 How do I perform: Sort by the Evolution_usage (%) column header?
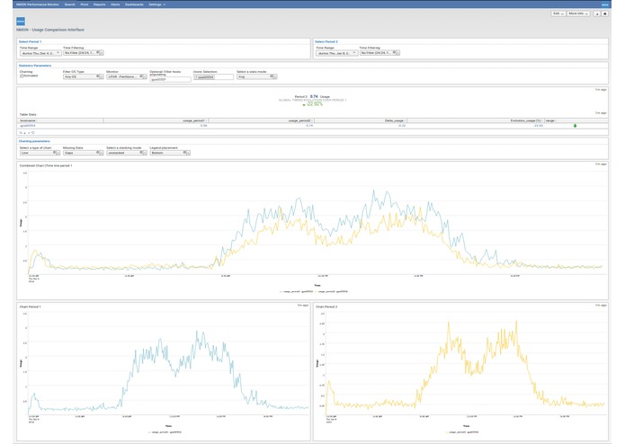[525, 120]
